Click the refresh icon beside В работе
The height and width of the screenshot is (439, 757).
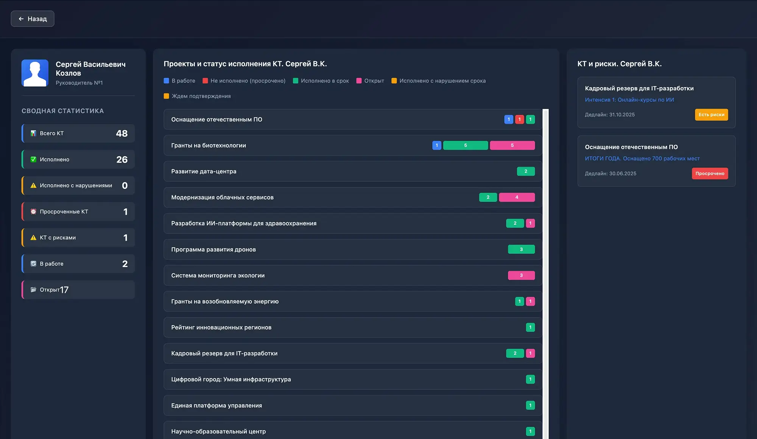coord(33,264)
